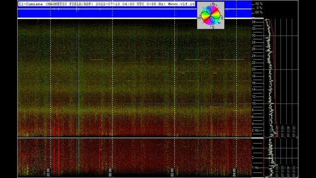The width and height of the screenshot is (316, 178).
Task: Click the 30 frequency axis label
Action: [254, 36]
